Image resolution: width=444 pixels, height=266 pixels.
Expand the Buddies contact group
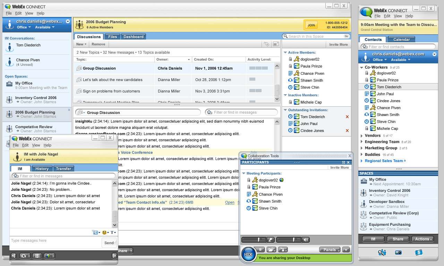(x=361, y=154)
